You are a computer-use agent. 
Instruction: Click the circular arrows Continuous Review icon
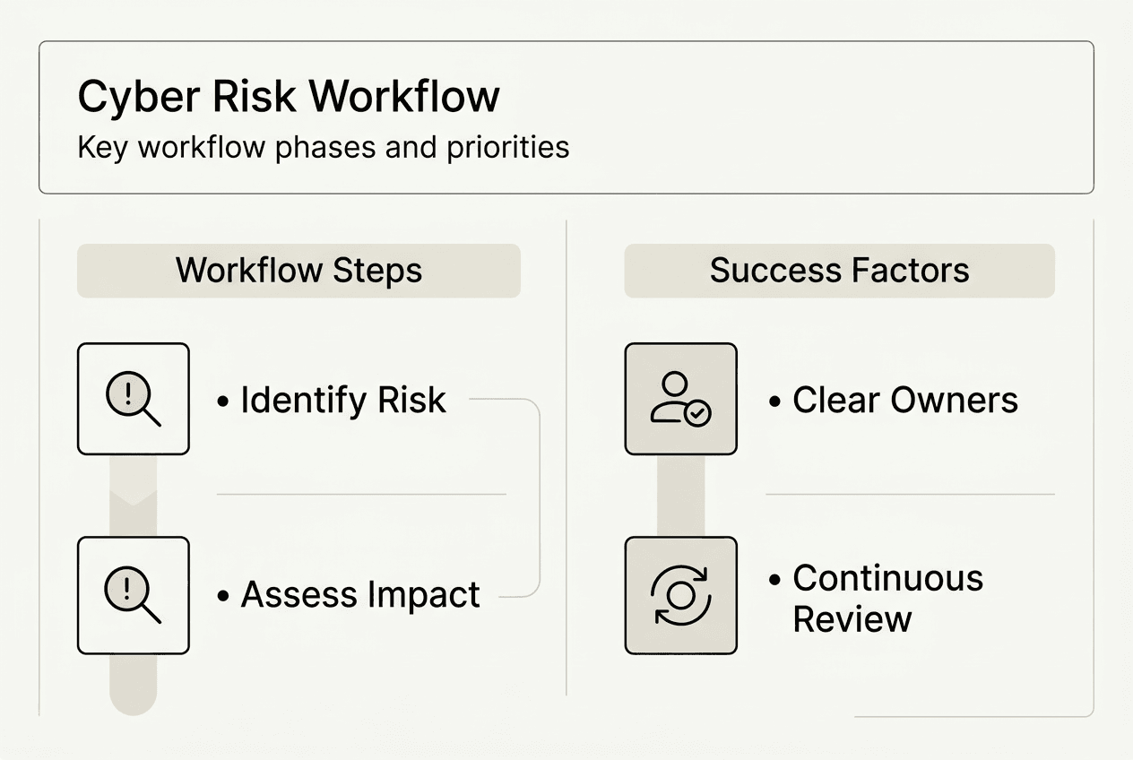(680, 595)
